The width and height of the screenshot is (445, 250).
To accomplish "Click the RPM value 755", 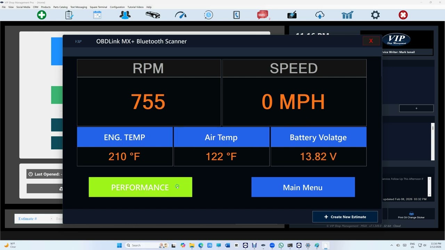I will pyautogui.click(x=148, y=102).
